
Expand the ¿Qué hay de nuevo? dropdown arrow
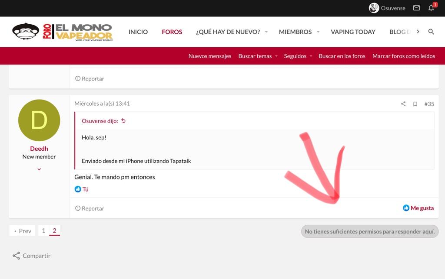[266, 32]
